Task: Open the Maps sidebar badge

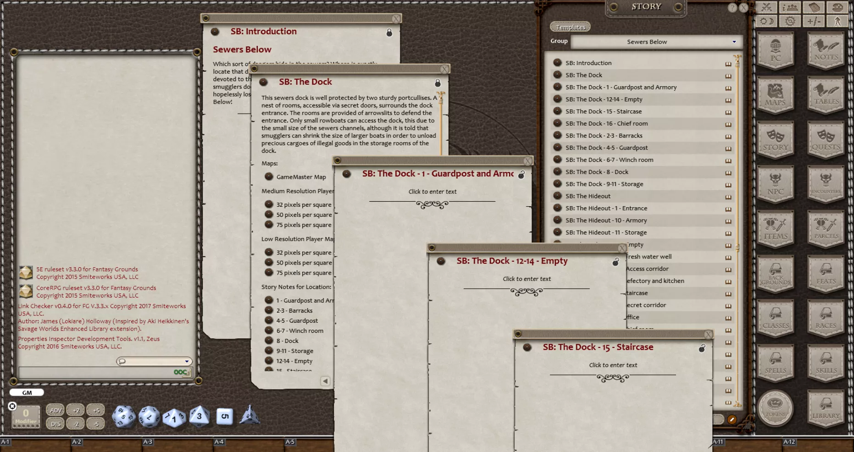Action: [776, 95]
